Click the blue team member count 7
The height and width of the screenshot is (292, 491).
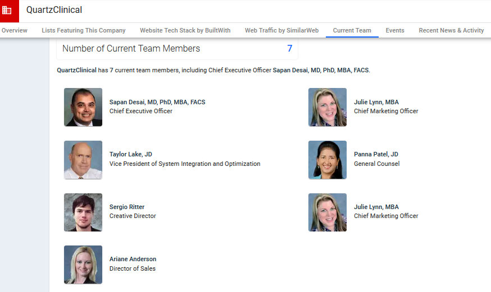click(290, 49)
